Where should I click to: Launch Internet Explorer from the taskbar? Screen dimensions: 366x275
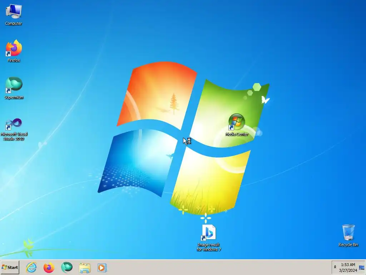(31, 267)
